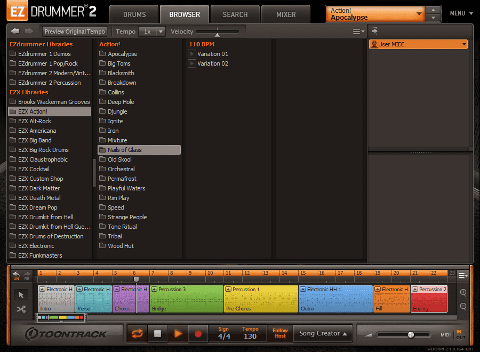This screenshot has height=352, width=480.
Task: Expand the Song Creator panel
Action: pos(323,333)
